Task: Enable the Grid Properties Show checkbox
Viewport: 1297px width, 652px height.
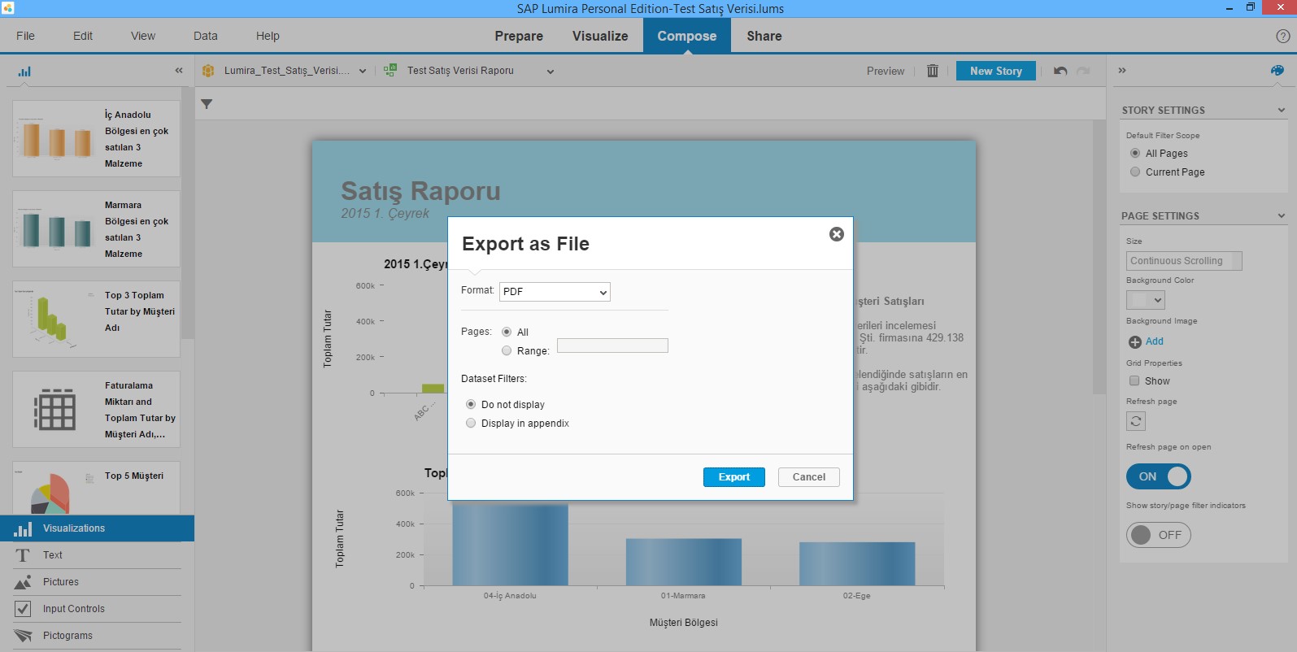Action: click(x=1134, y=380)
